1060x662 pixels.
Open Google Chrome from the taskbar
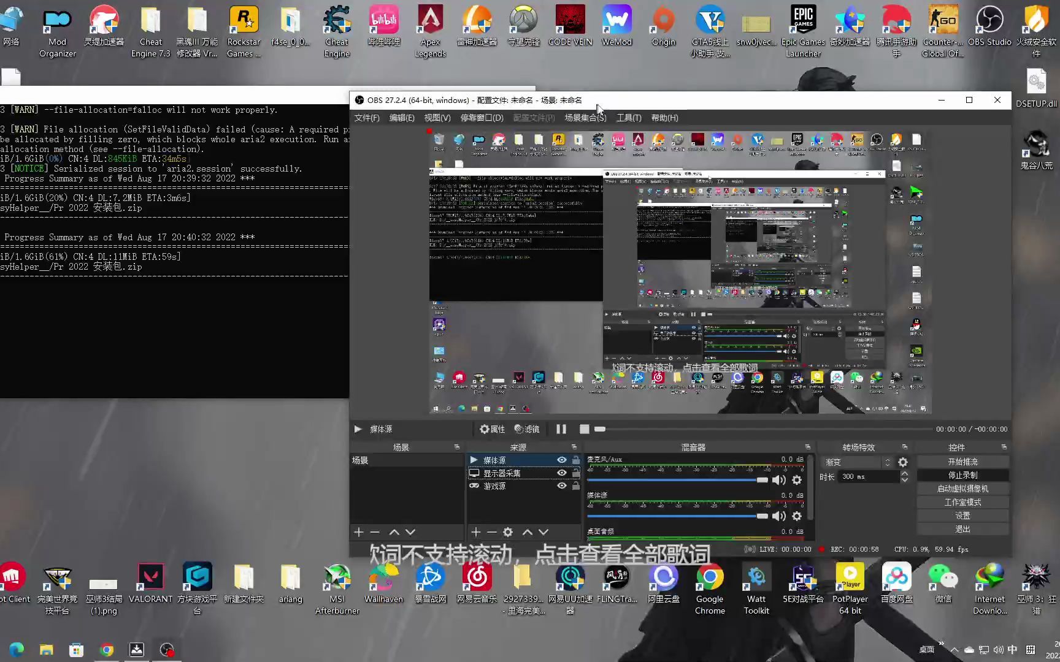[x=106, y=650]
